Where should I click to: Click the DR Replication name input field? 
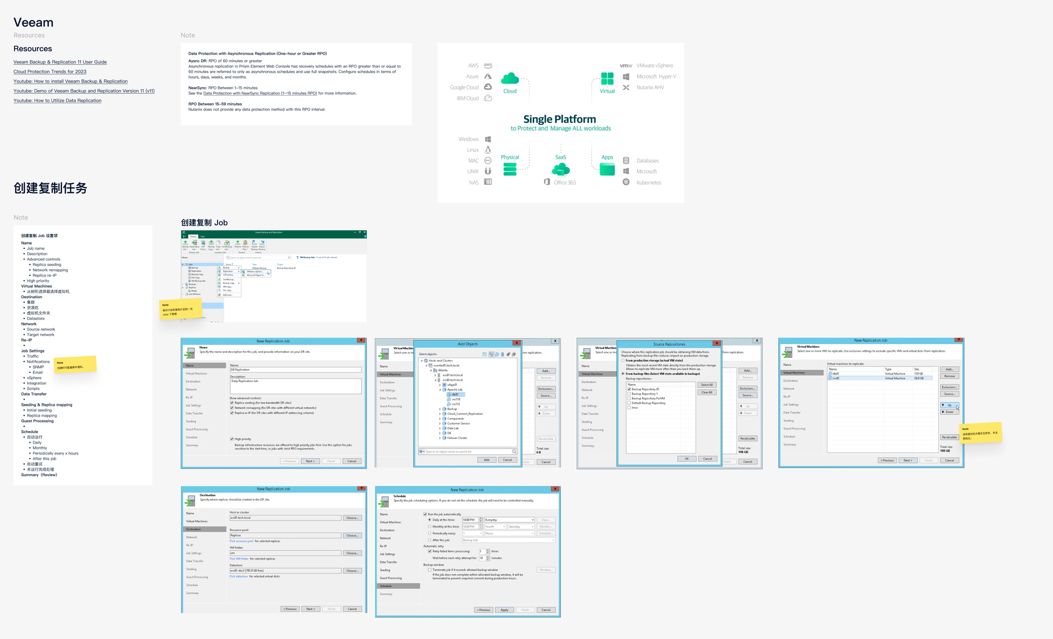295,370
